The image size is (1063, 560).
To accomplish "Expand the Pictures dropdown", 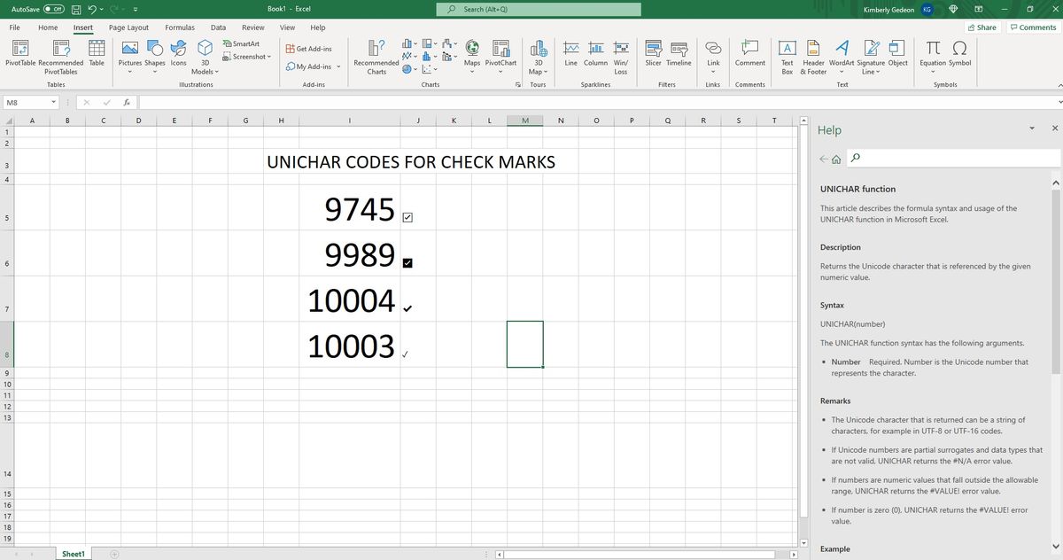I will click(130, 74).
